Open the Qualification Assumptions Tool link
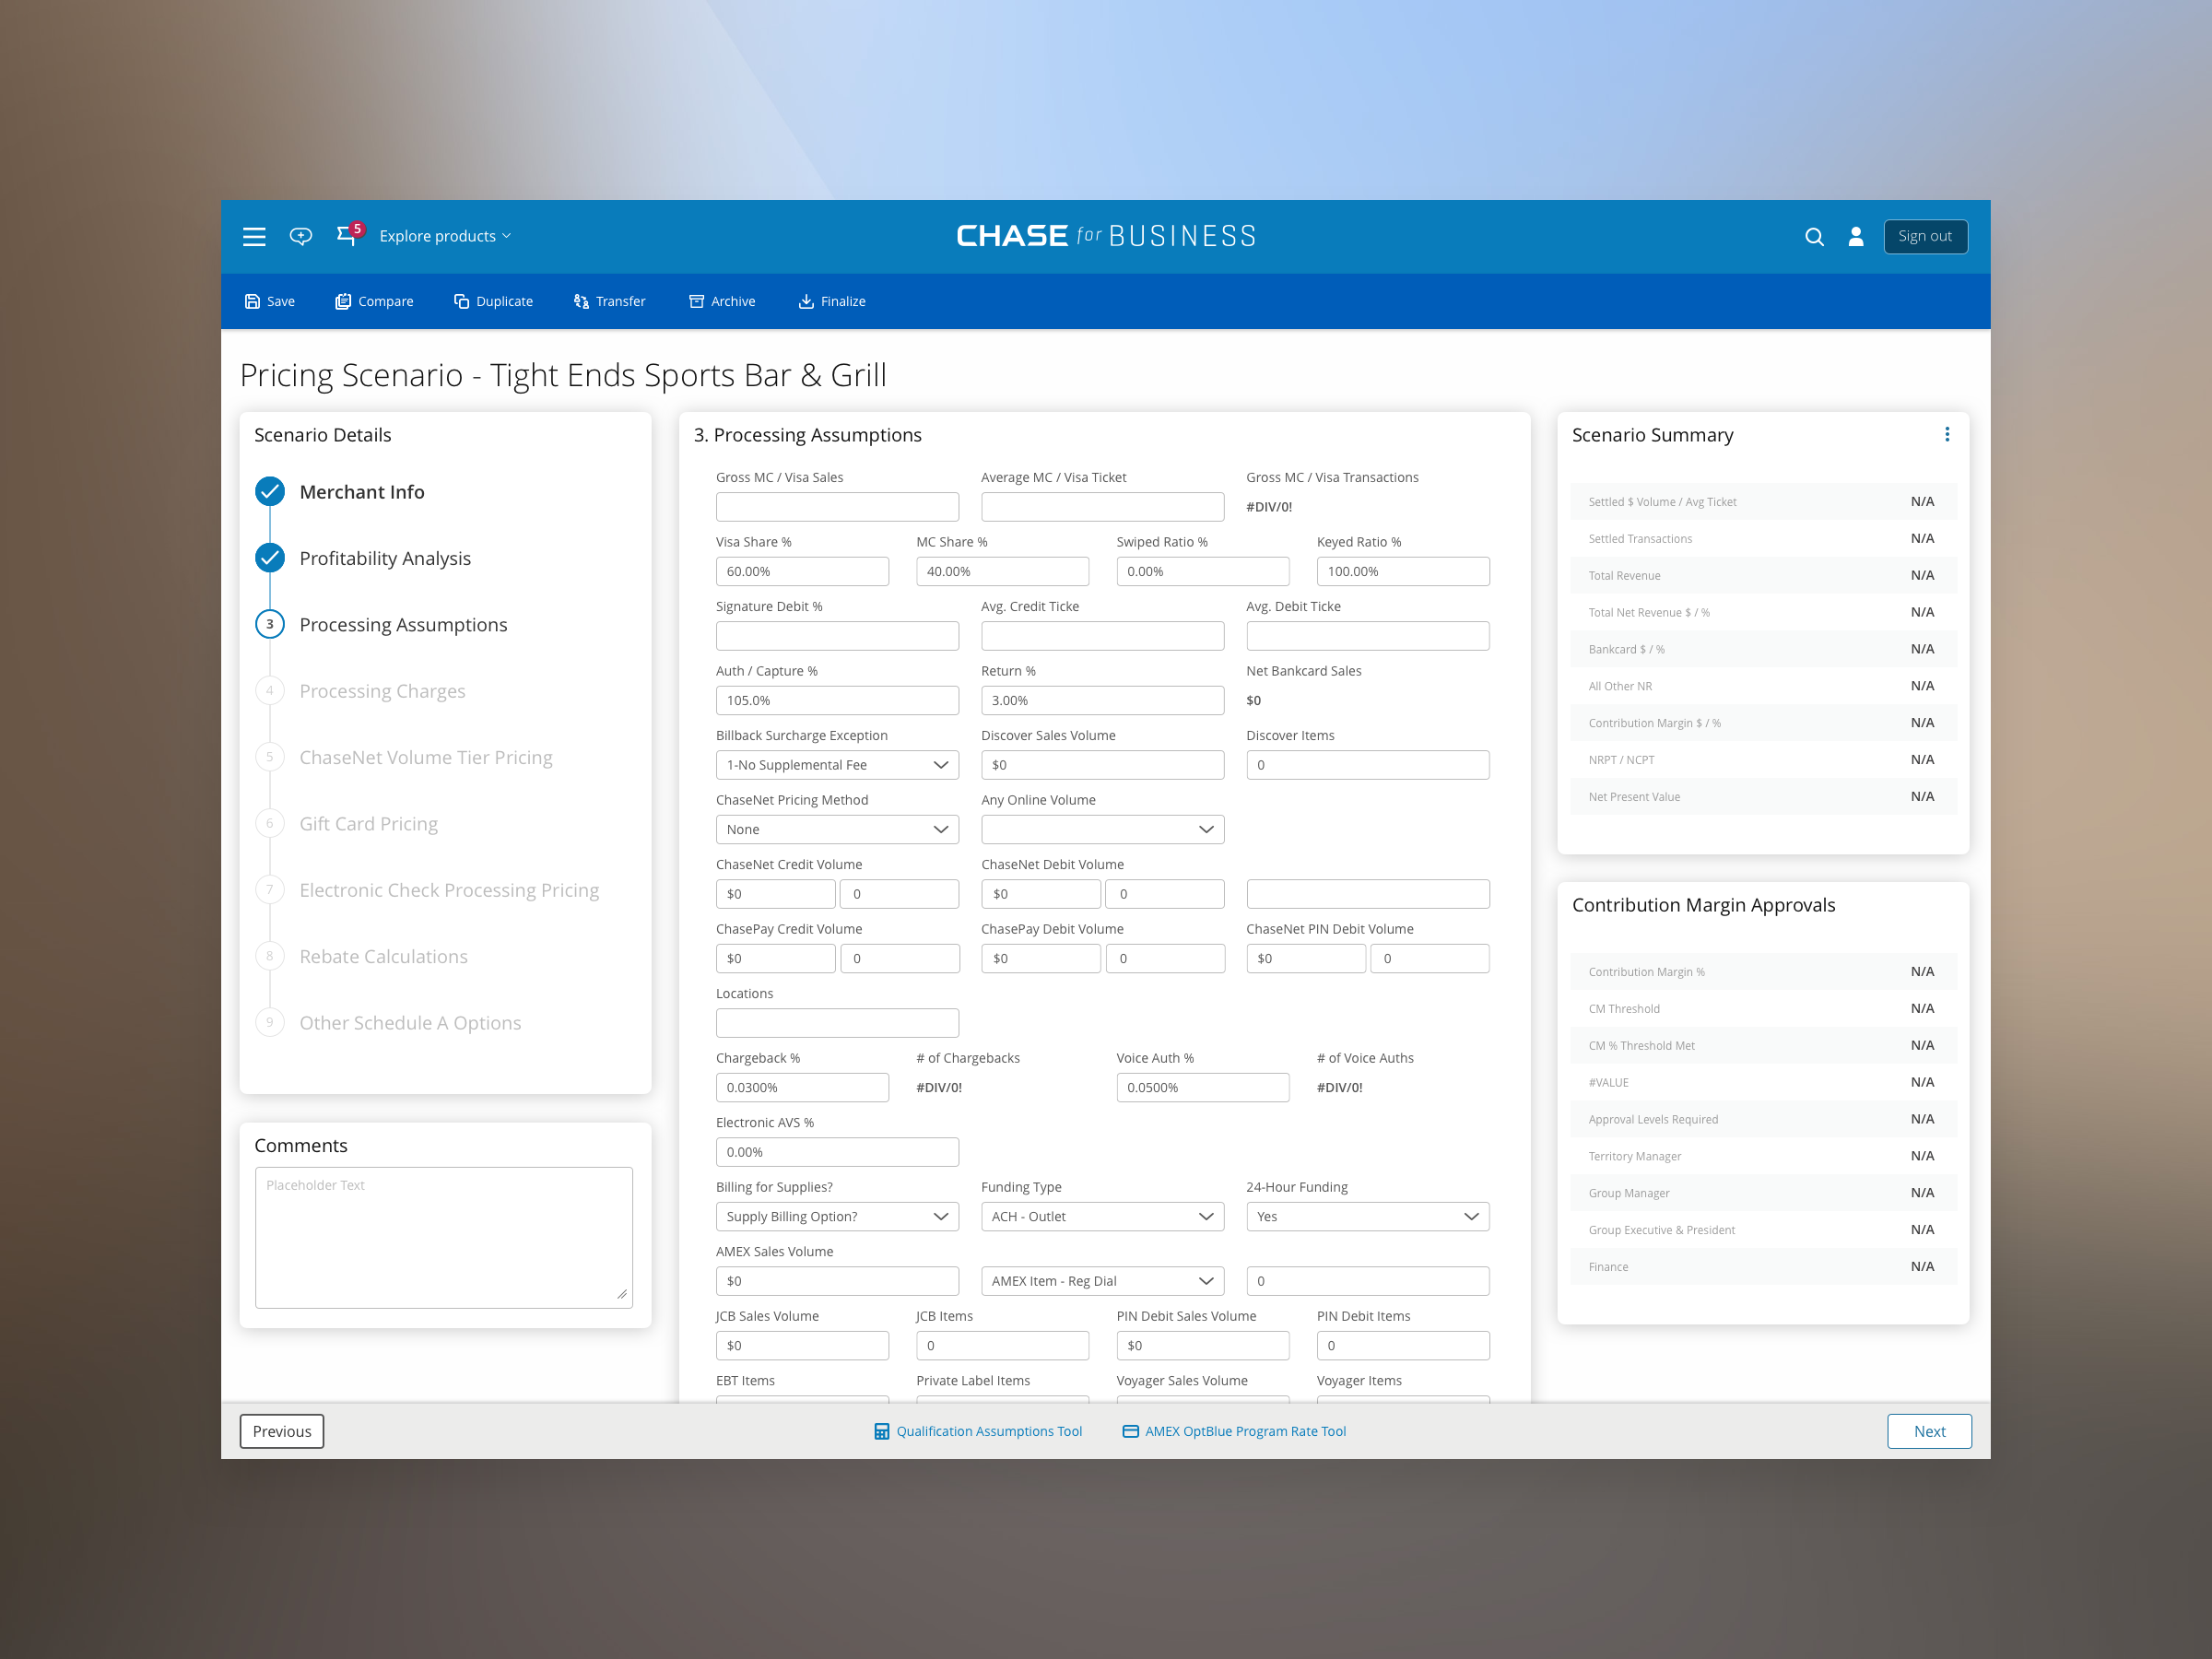2212x1659 pixels. click(x=978, y=1431)
